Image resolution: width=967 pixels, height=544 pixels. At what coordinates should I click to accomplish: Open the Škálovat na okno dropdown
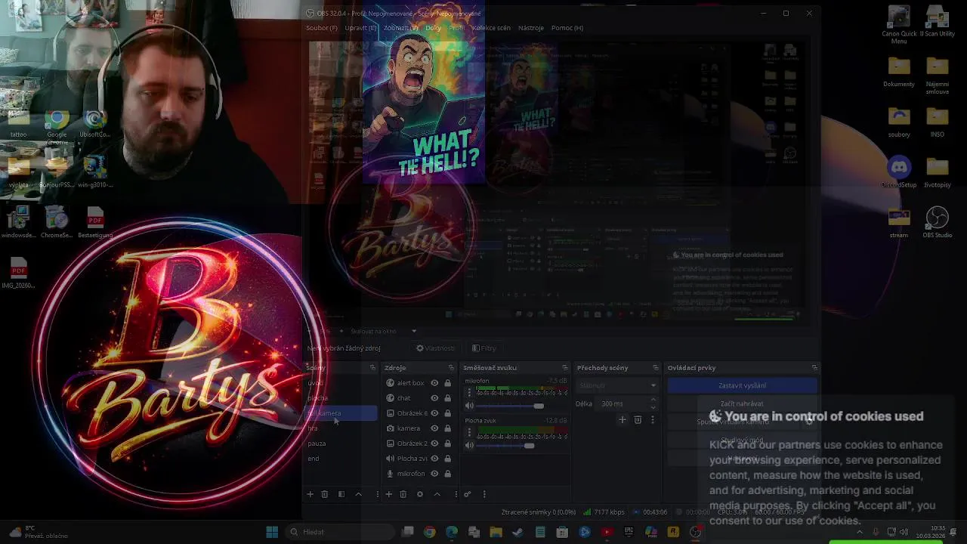click(383, 331)
